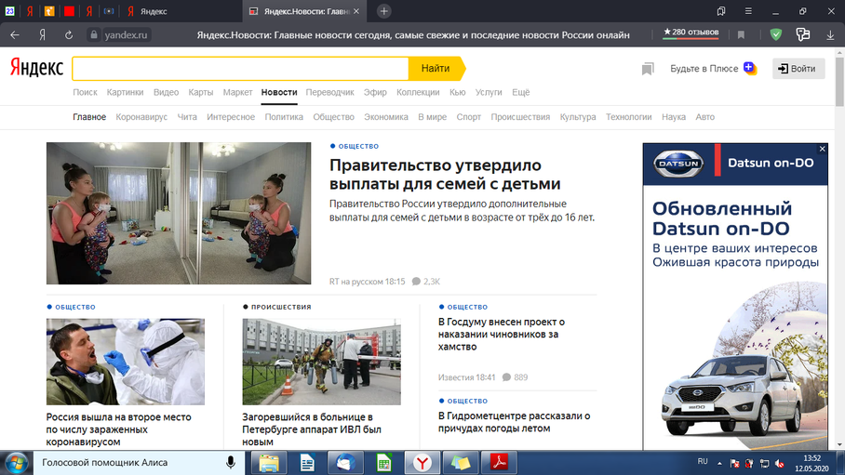This screenshot has height=475, width=845.
Task: Open the pinned tab with orange icon
Action: coord(49,11)
